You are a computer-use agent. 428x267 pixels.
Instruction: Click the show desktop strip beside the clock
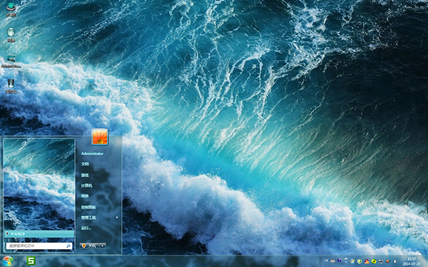(x=425, y=261)
